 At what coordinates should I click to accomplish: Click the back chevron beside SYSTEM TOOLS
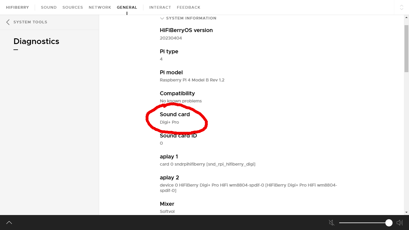pos(8,22)
